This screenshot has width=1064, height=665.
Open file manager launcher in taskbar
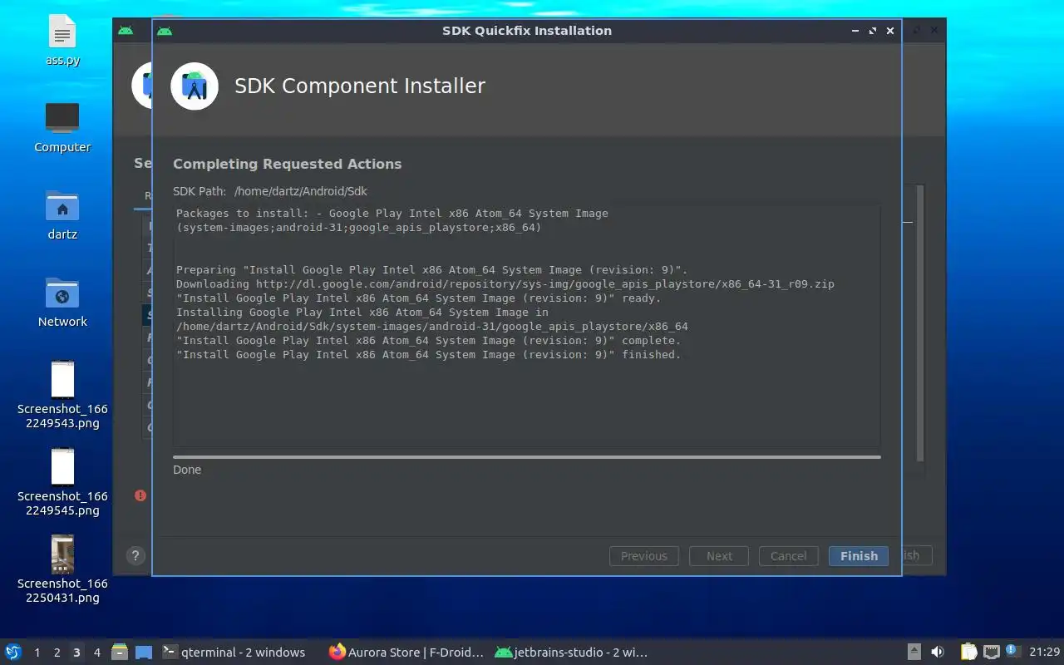[120, 652]
